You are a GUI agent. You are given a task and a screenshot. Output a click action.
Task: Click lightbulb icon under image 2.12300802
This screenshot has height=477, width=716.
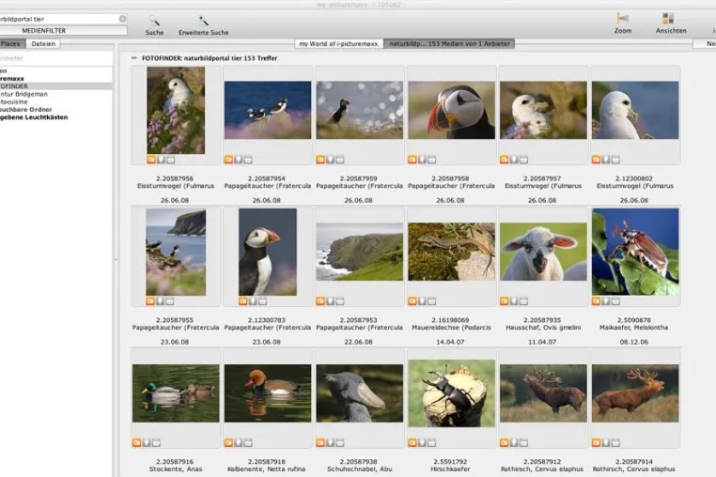(605, 160)
